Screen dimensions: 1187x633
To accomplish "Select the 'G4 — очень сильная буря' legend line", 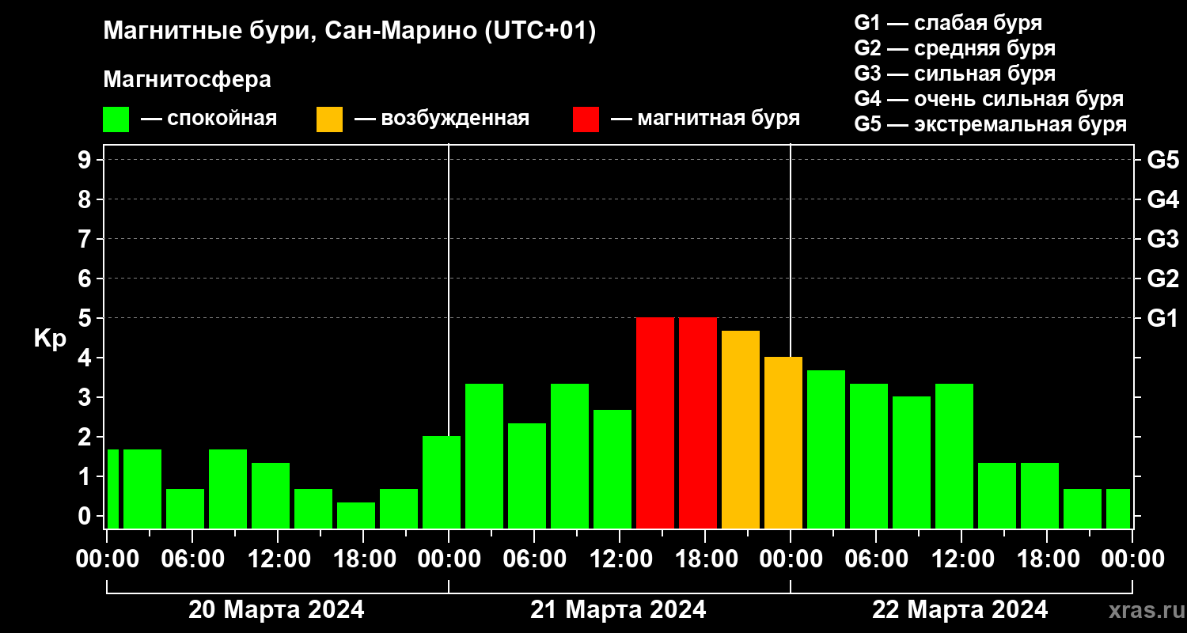I will coord(989,99).
